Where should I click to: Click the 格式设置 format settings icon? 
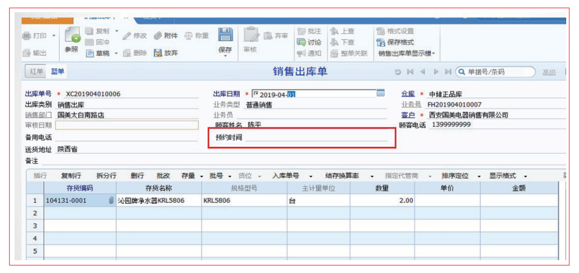(381, 31)
